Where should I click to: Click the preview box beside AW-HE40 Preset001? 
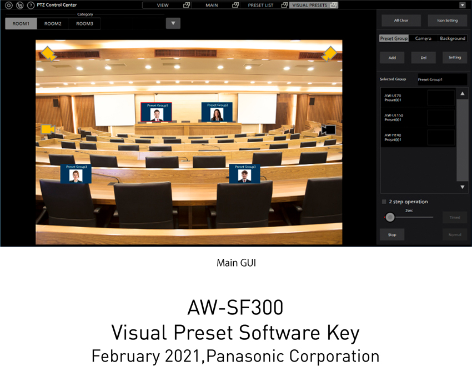[x=441, y=137]
